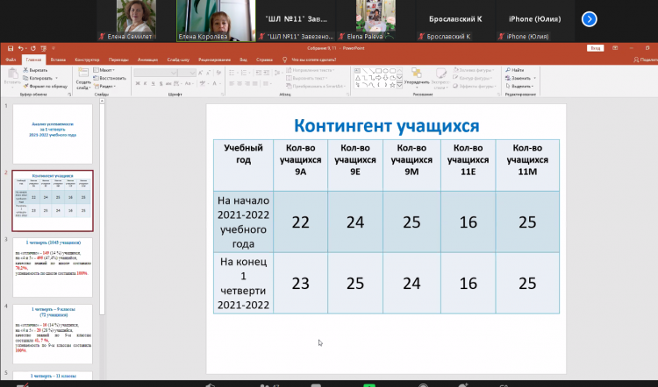Open the Файл menu tab
This screenshot has width=658, height=387.
11,60
